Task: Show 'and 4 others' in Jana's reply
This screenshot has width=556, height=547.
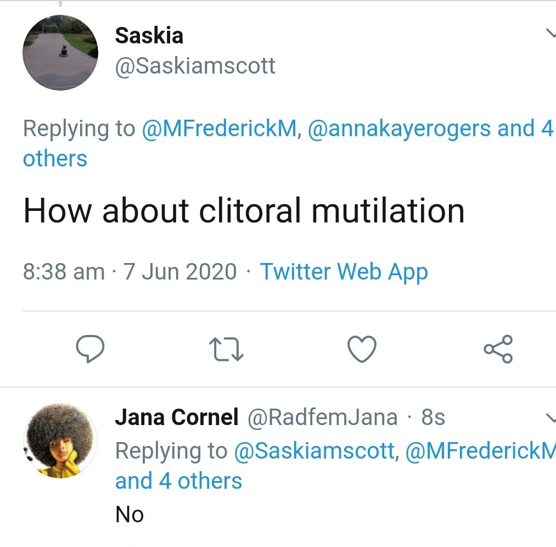Action: (179, 481)
